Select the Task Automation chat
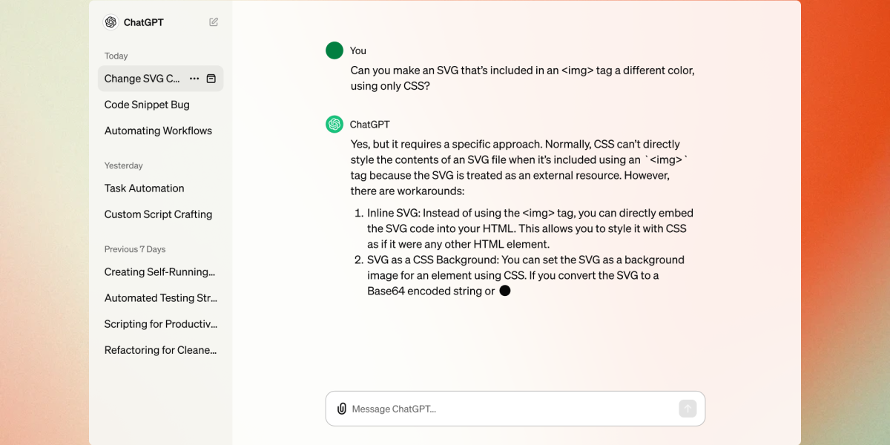890x445 pixels. 144,188
